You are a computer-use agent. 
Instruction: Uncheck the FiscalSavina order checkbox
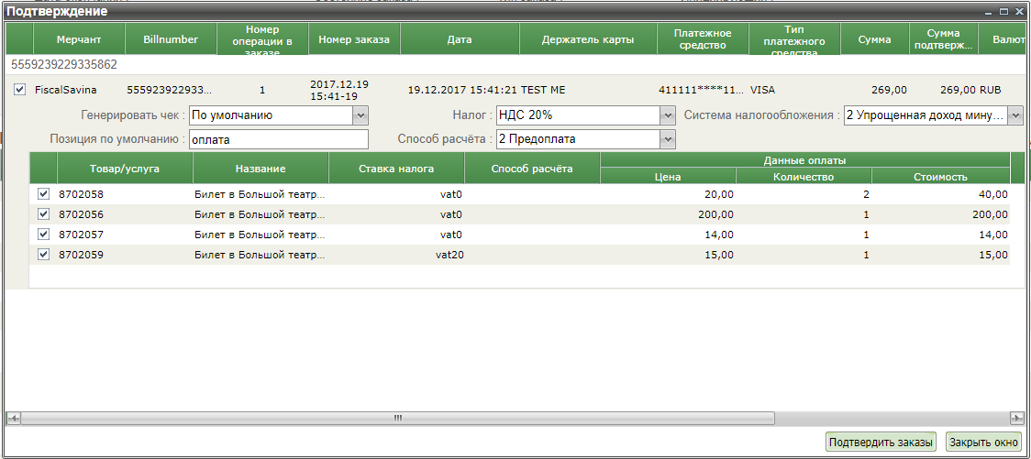[20, 90]
